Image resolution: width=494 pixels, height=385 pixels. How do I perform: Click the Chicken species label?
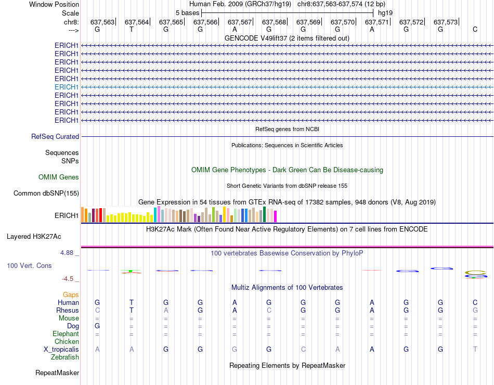tap(67, 341)
